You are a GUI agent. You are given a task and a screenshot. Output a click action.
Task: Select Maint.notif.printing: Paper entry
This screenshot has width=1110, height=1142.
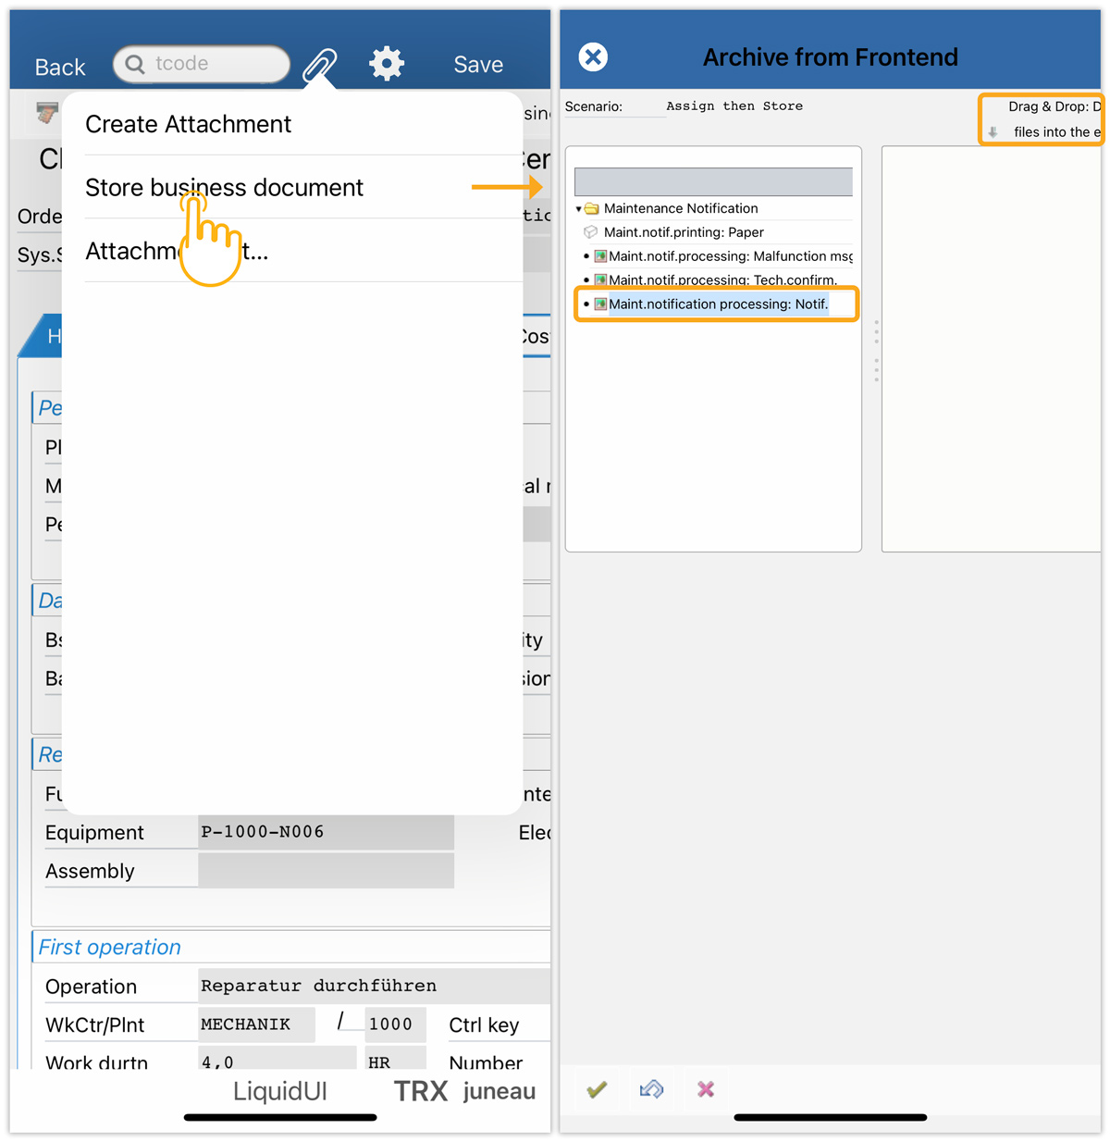683,232
